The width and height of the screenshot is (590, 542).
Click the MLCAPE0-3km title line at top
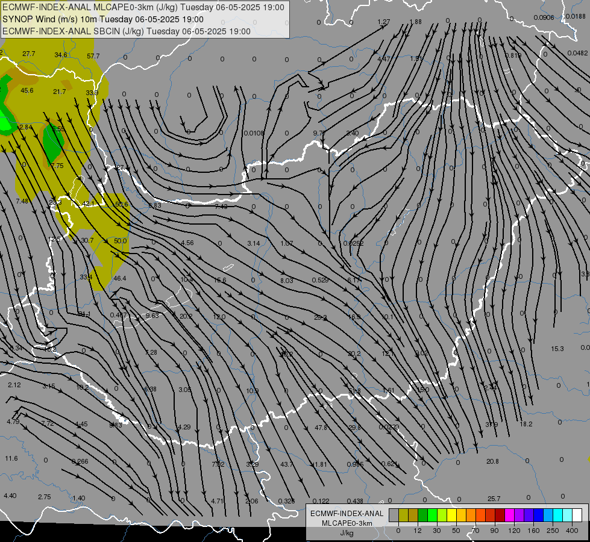tap(143, 7)
